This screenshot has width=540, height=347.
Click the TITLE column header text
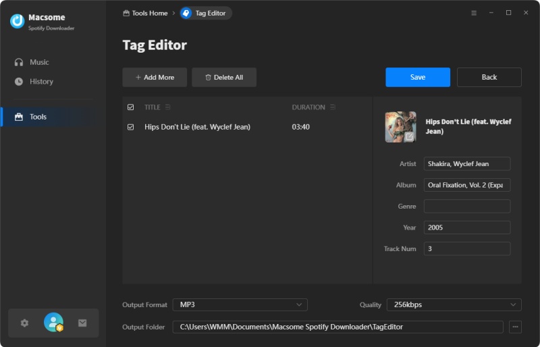point(153,107)
